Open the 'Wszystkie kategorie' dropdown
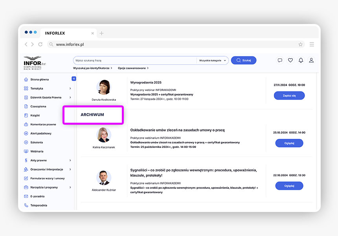338x236 pixels. tap(213, 61)
